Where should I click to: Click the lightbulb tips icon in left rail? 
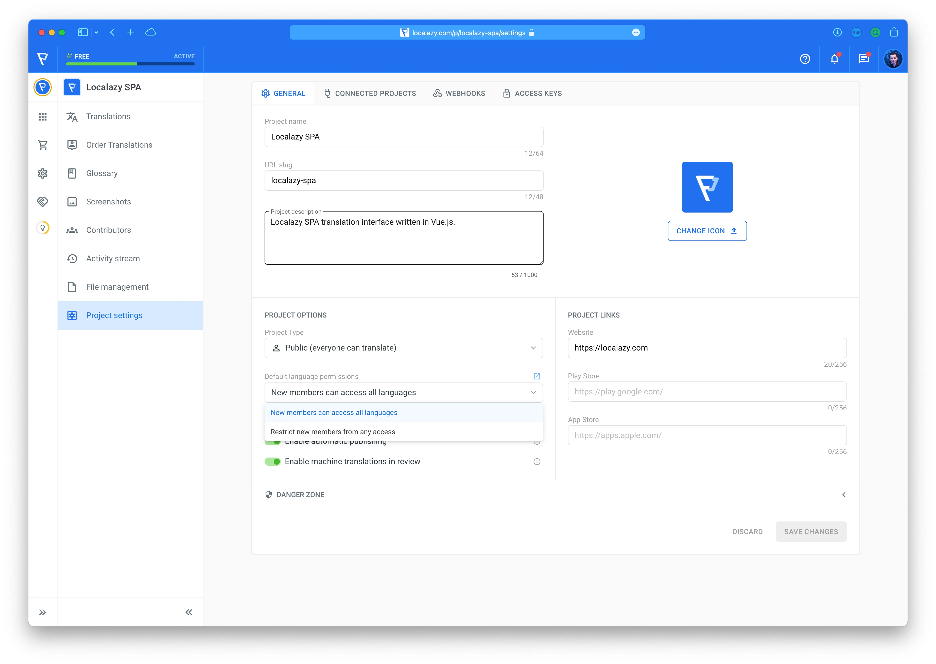43,228
